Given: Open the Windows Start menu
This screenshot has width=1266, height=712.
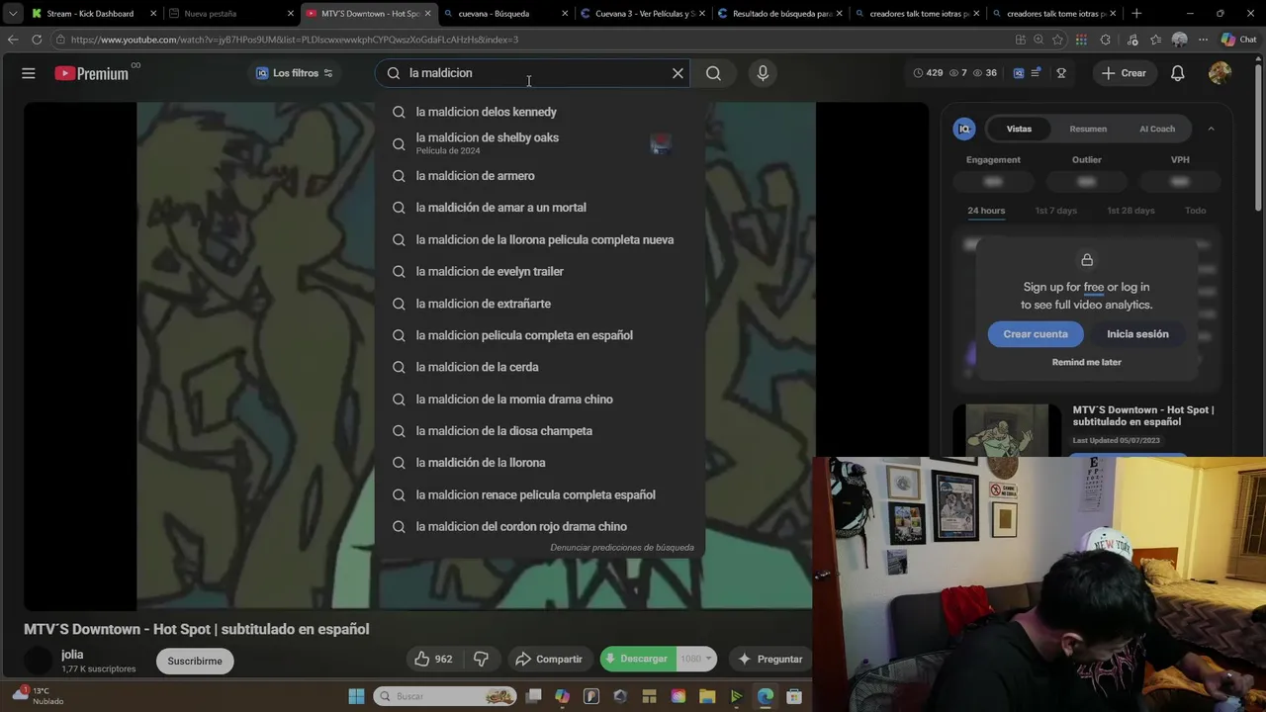Looking at the screenshot, I should pyautogui.click(x=356, y=696).
